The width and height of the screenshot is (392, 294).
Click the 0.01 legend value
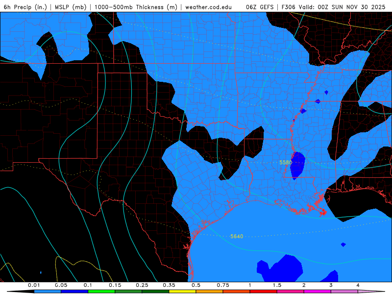point(34,285)
